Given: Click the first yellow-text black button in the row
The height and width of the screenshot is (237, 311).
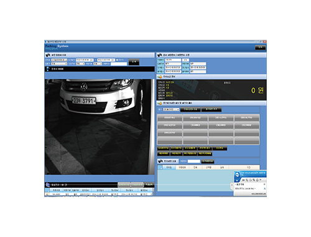Looking at the screenshot, I should (164, 148).
